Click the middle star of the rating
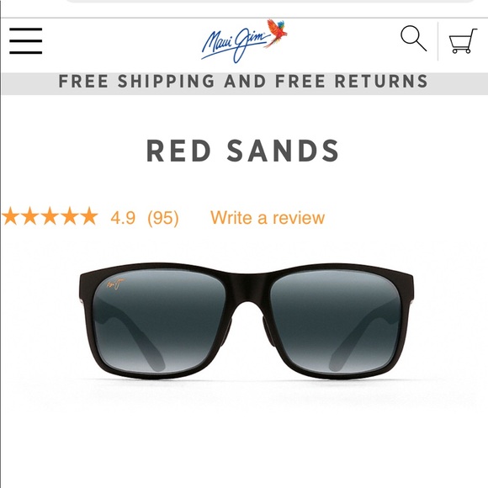Image resolution: width=488 pixels, height=488 pixels. pyautogui.click(x=50, y=216)
